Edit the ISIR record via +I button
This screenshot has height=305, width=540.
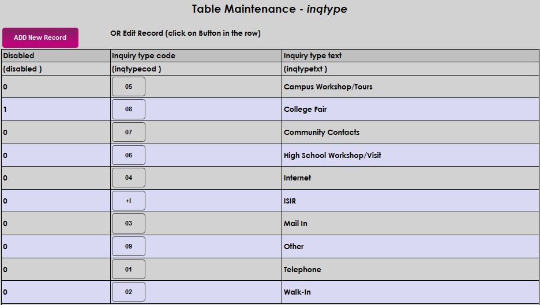[x=129, y=201]
